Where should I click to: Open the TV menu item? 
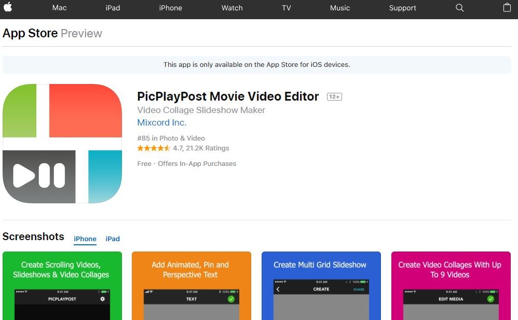click(x=287, y=8)
